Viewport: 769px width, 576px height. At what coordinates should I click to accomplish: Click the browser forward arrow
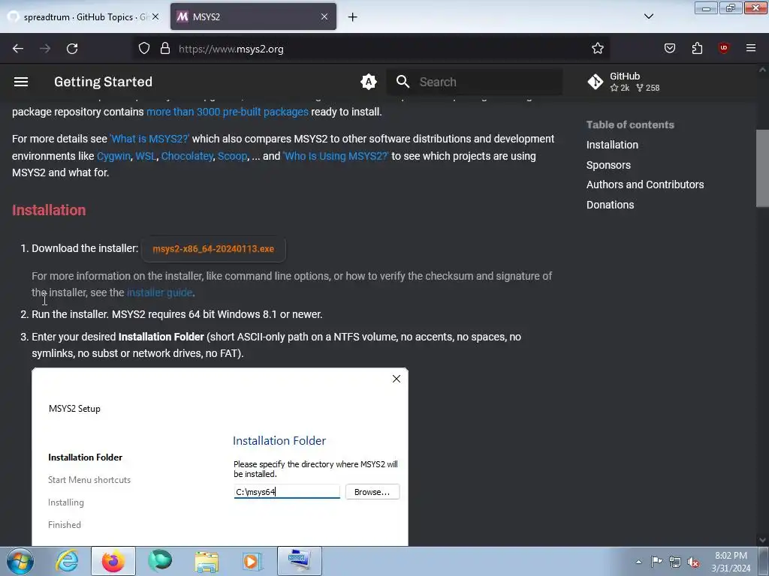pyautogui.click(x=45, y=49)
